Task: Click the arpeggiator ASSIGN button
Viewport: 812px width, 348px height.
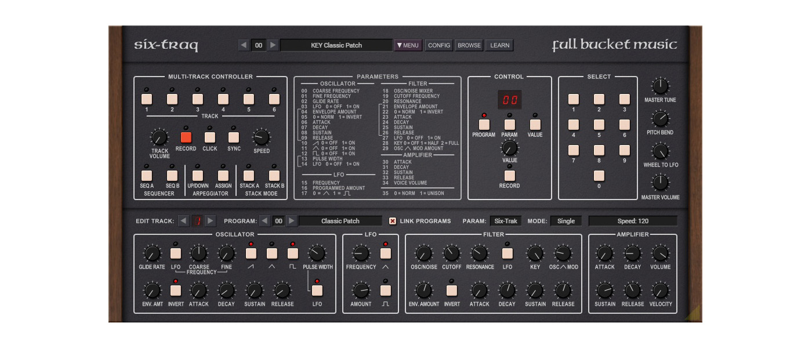Action: (x=223, y=175)
